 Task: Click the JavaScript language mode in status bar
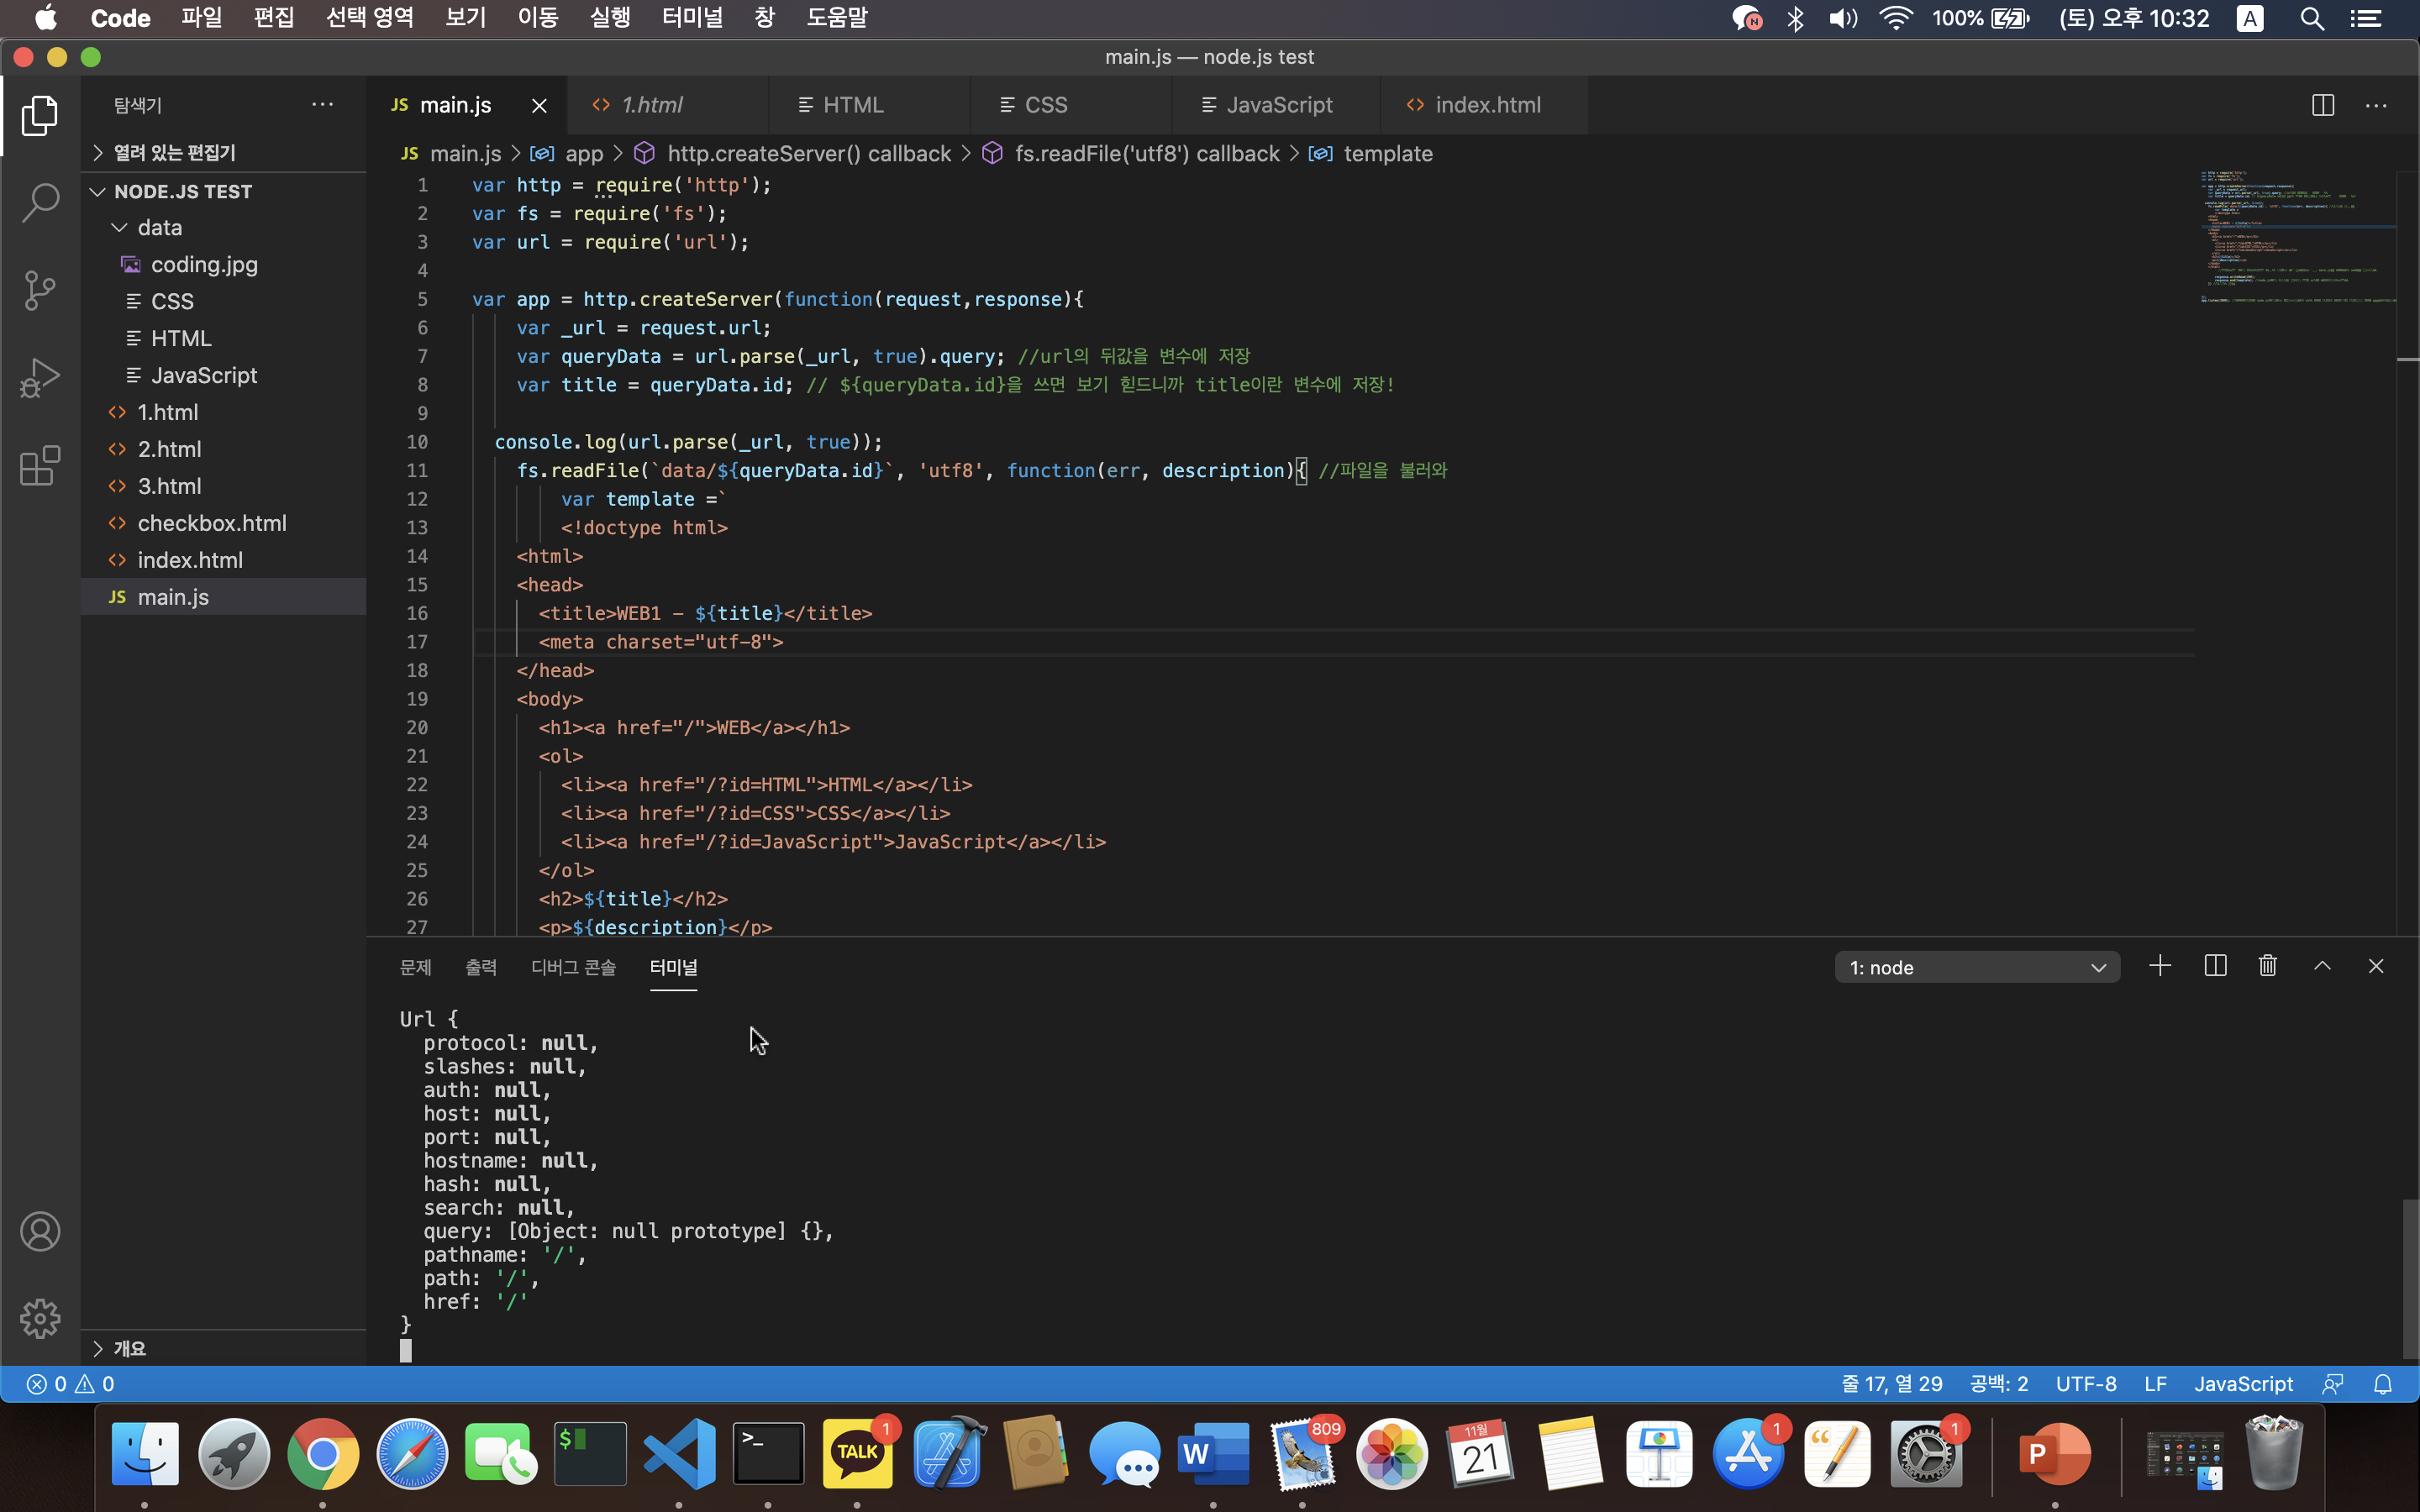[2243, 1384]
